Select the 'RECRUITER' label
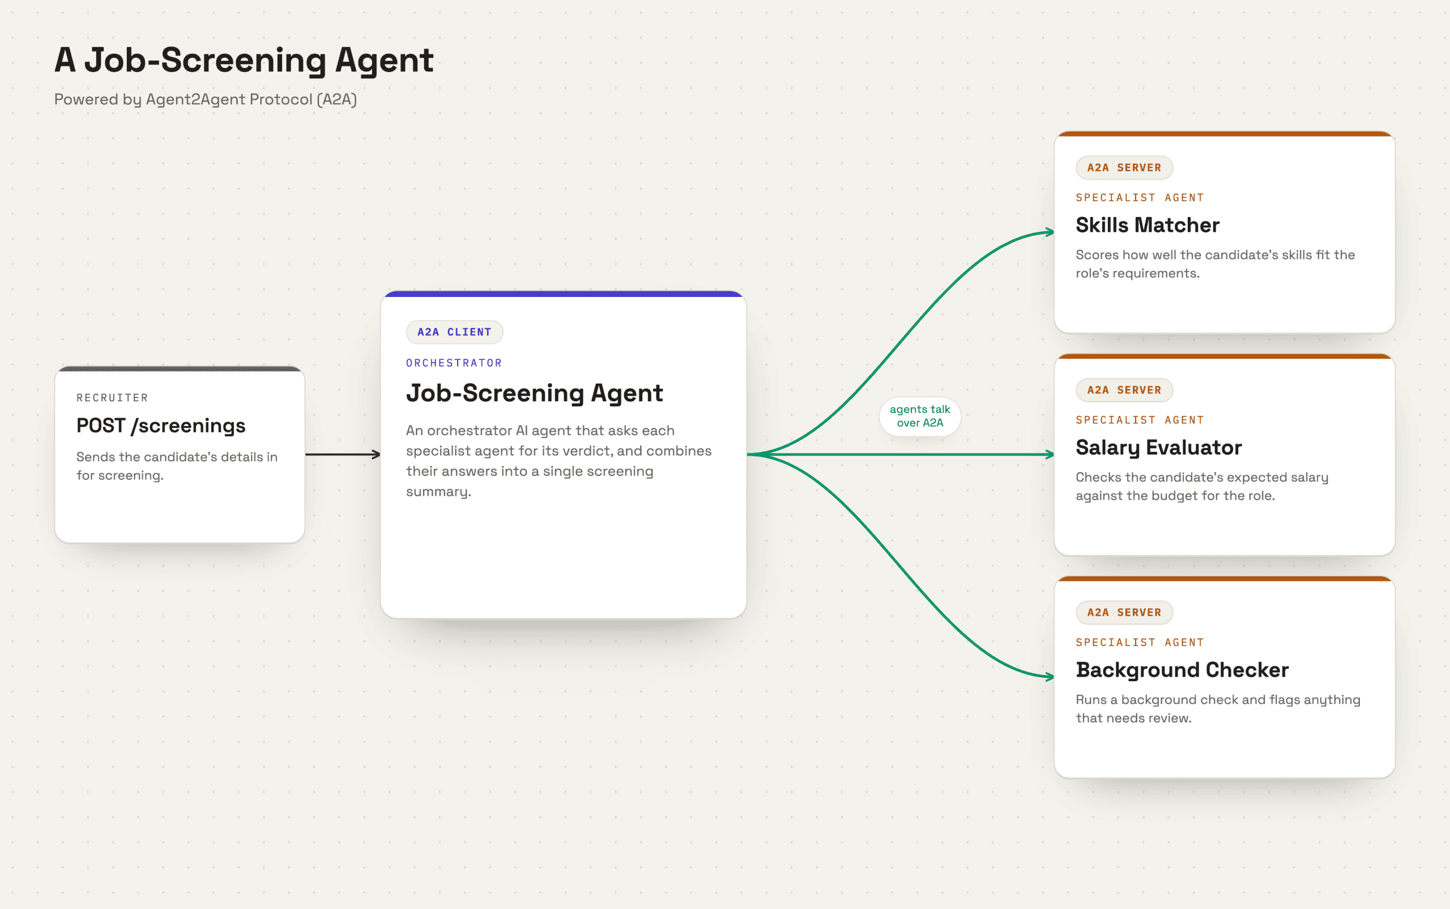1450x909 pixels. (112, 397)
